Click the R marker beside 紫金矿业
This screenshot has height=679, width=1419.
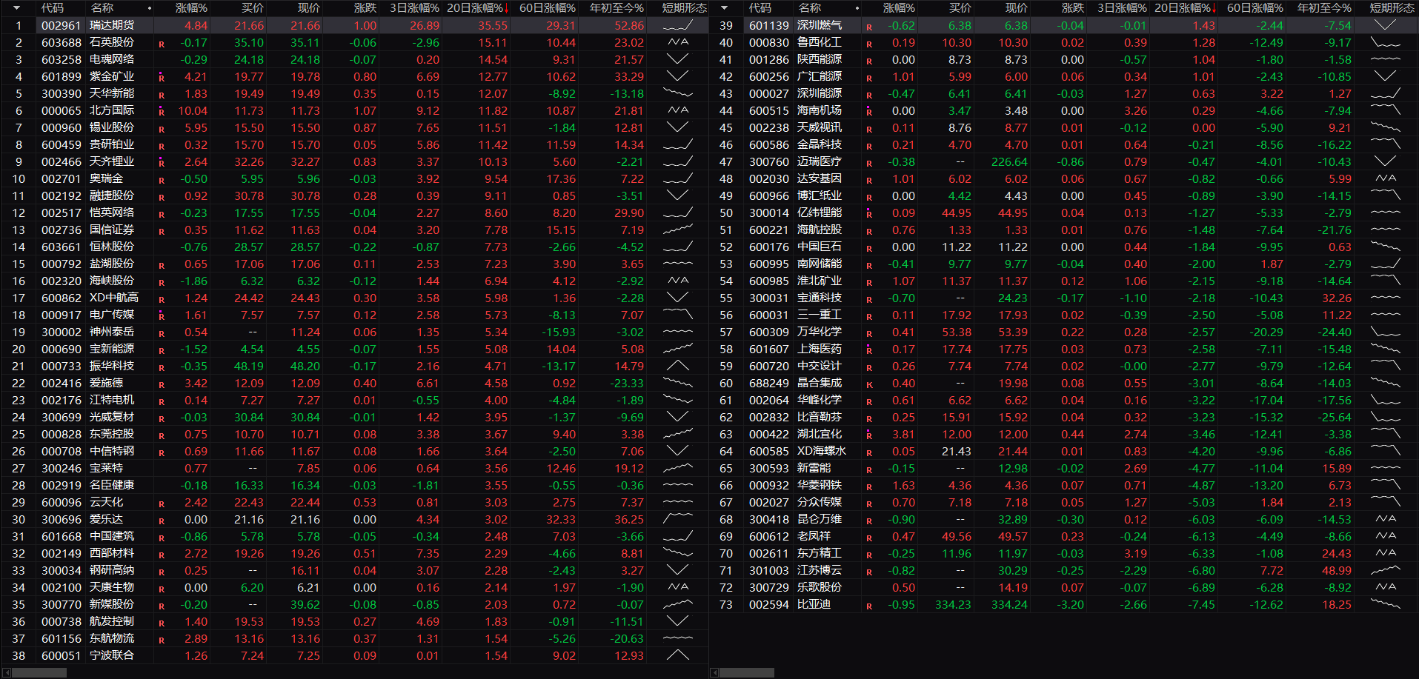(x=162, y=78)
